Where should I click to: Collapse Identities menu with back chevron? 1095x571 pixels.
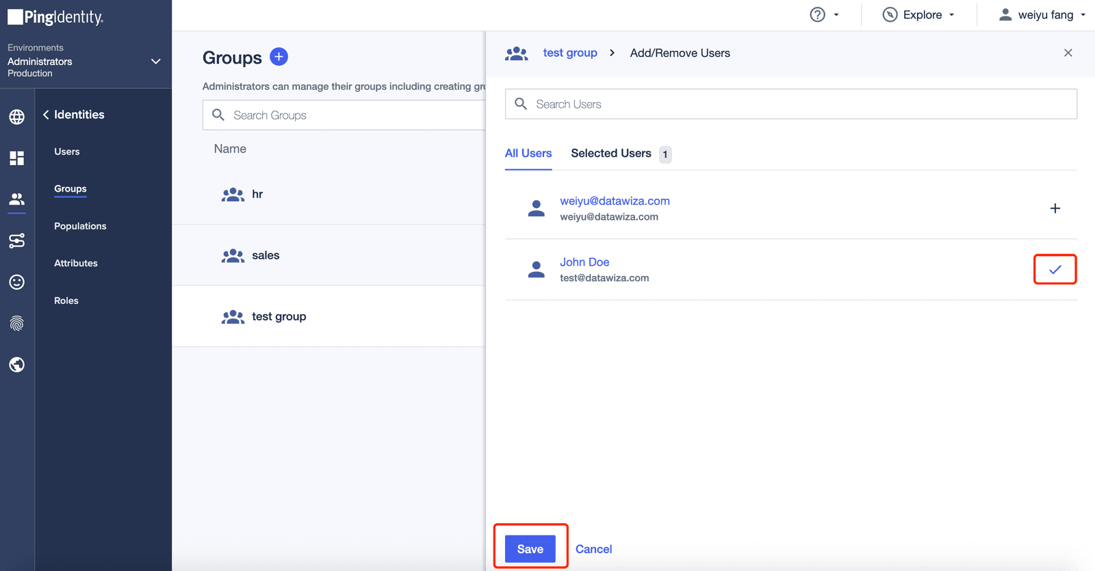click(x=46, y=114)
